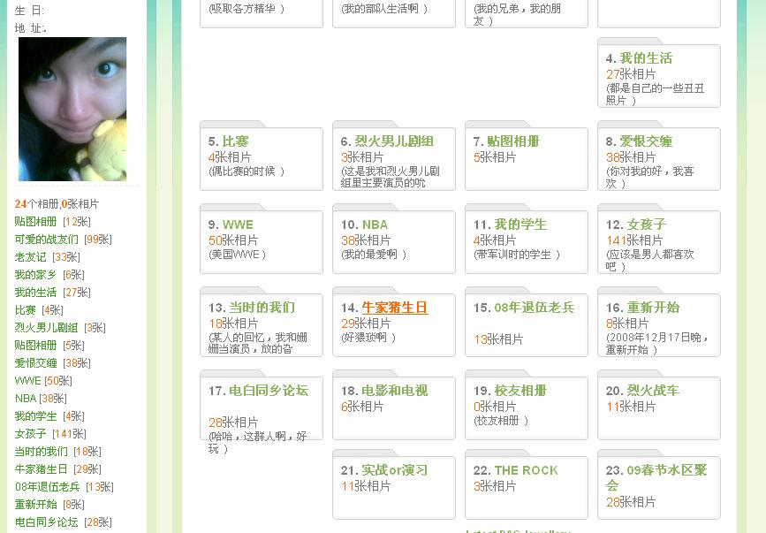Viewport: 766px width, 533px height.
Task: Open sidebar 贴图相册 link with 12 photos
Action: pyautogui.click(x=35, y=222)
